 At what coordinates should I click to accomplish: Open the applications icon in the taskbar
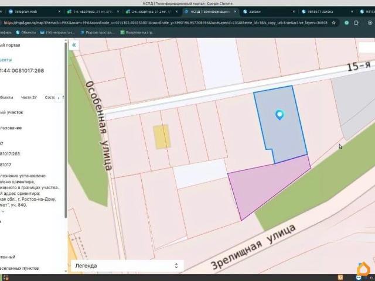tap(5, 277)
